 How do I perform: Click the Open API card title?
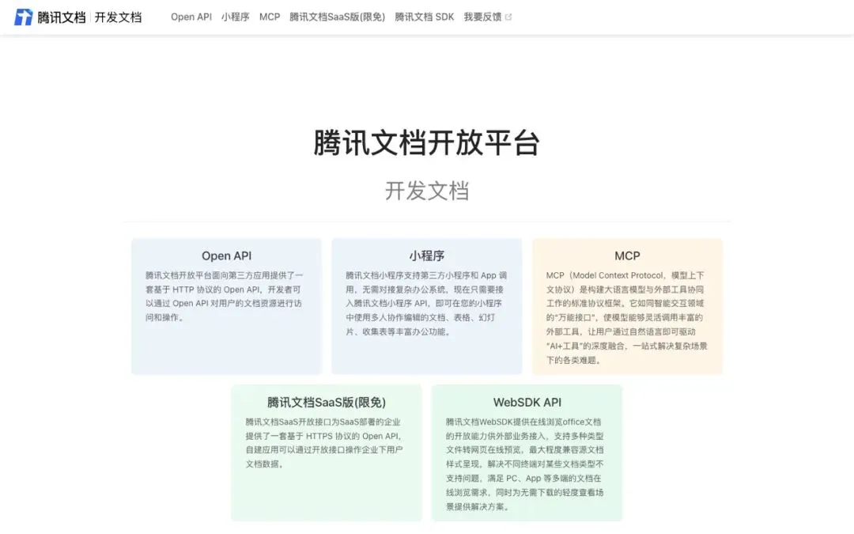pyautogui.click(x=227, y=256)
